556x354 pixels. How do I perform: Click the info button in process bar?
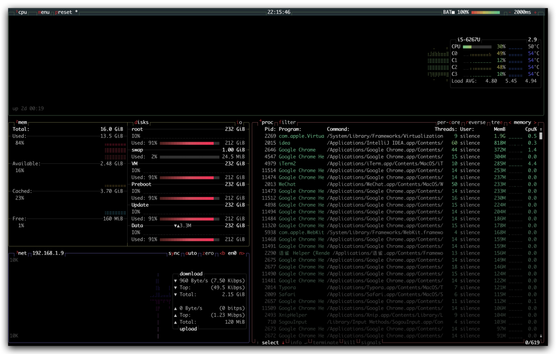tap(298, 343)
